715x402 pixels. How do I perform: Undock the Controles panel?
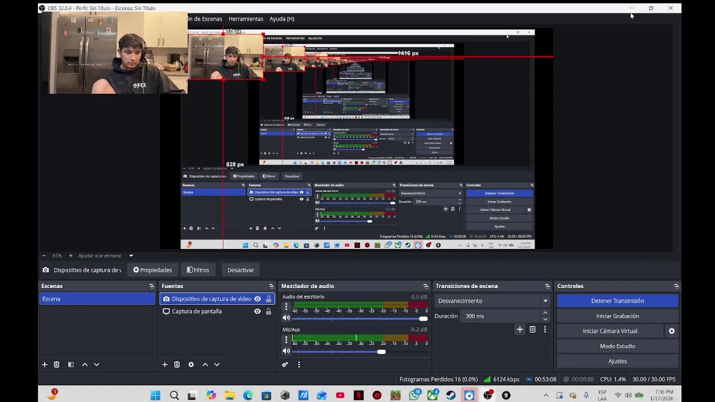(x=676, y=286)
